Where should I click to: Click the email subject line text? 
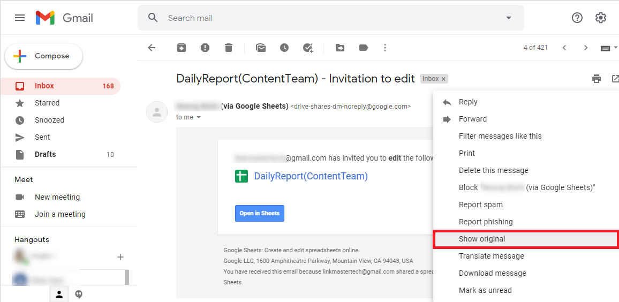pyautogui.click(x=296, y=79)
